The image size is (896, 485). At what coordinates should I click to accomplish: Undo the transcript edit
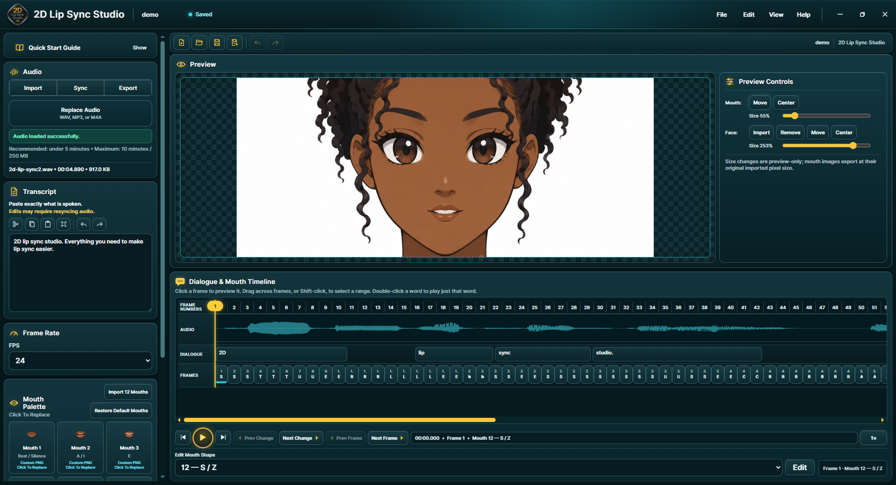click(x=84, y=224)
